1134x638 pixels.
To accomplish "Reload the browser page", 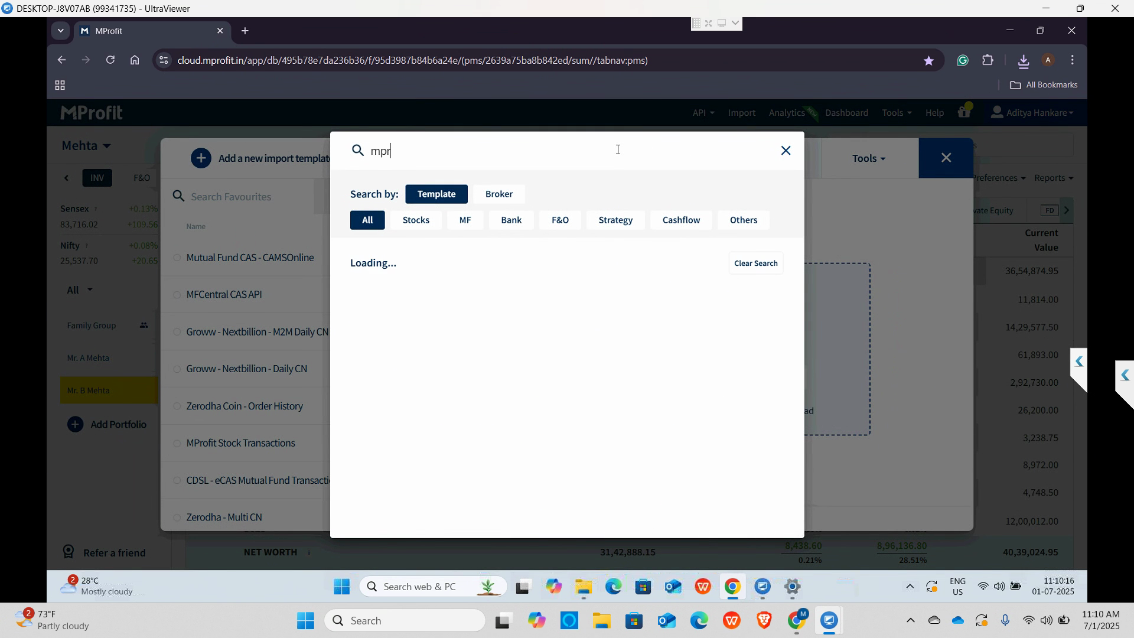I will tap(110, 60).
